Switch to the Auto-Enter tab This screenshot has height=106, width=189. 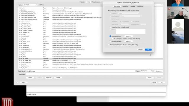(x=117, y=6)
